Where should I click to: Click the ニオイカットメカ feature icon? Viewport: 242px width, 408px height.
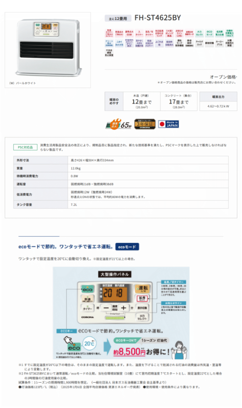[x=119, y=43]
